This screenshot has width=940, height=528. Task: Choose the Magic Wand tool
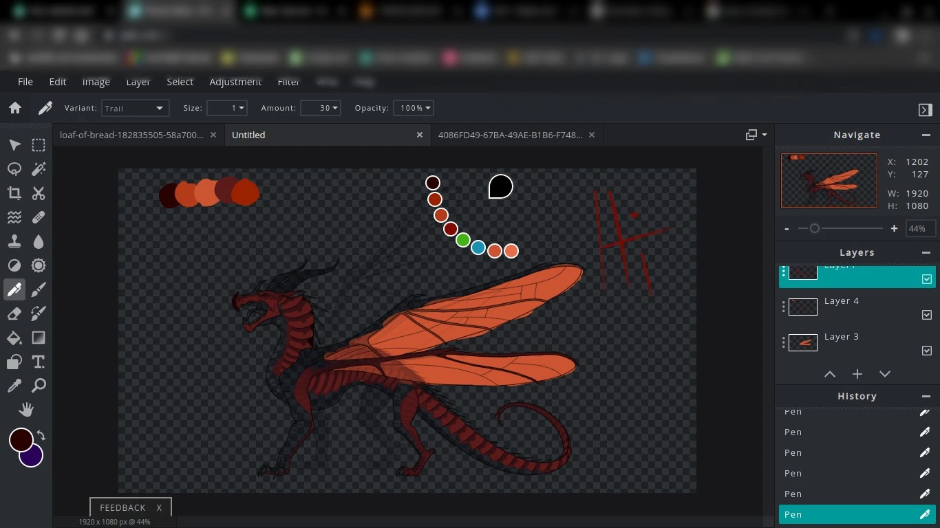39,169
